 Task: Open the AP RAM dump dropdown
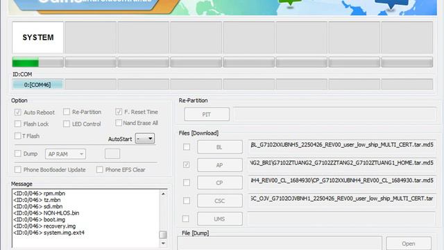tap(65, 154)
